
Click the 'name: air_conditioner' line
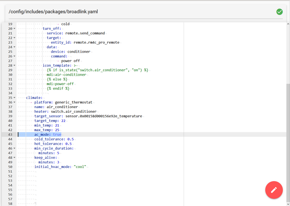[x=56, y=107]
